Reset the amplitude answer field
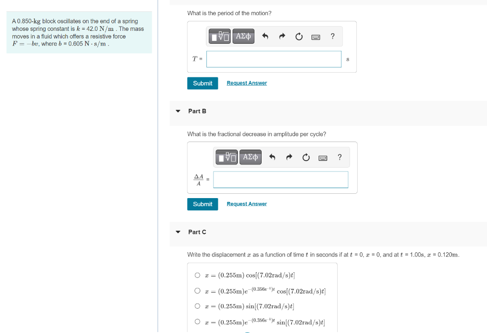Screen dimensions: 487x333 (306, 157)
